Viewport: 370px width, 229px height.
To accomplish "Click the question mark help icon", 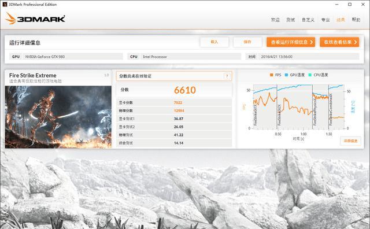I will click(227, 76).
